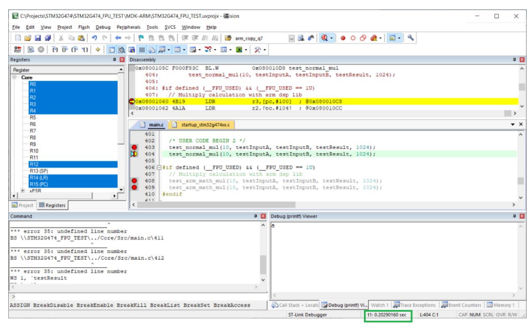Open the find text combo box dropdown
Image resolution: width=532 pixels, height=327 pixels.
coord(292,38)
